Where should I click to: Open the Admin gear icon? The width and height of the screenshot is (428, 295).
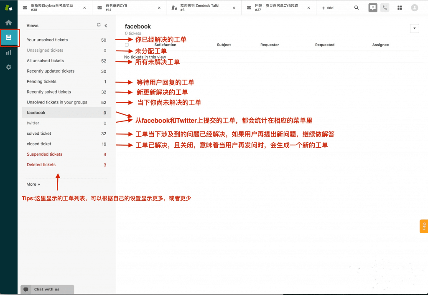pyautogui.click(x=9, y=67)
